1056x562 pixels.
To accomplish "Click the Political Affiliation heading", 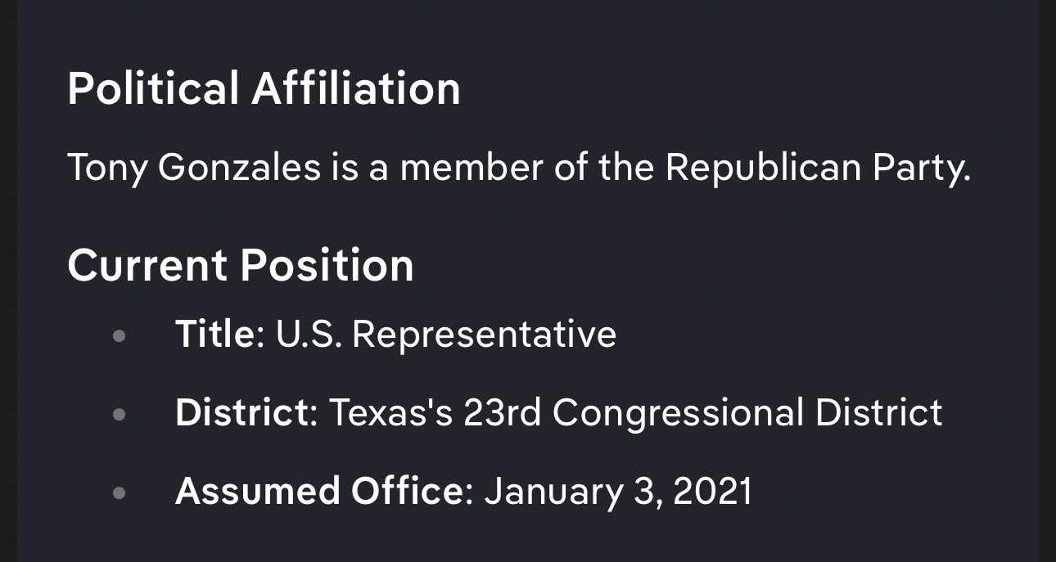I will click(264, 88).
